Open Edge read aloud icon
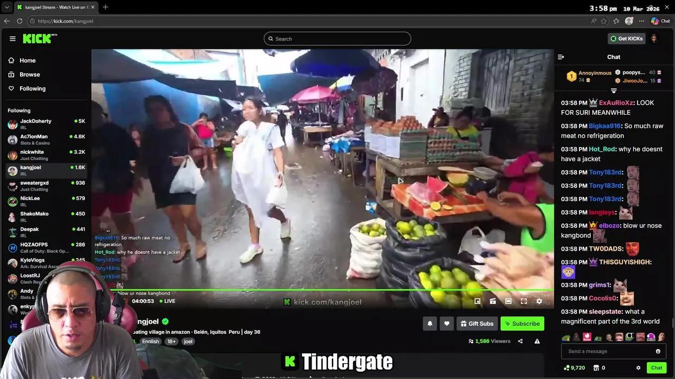The image size is (675, 379). 594,21
